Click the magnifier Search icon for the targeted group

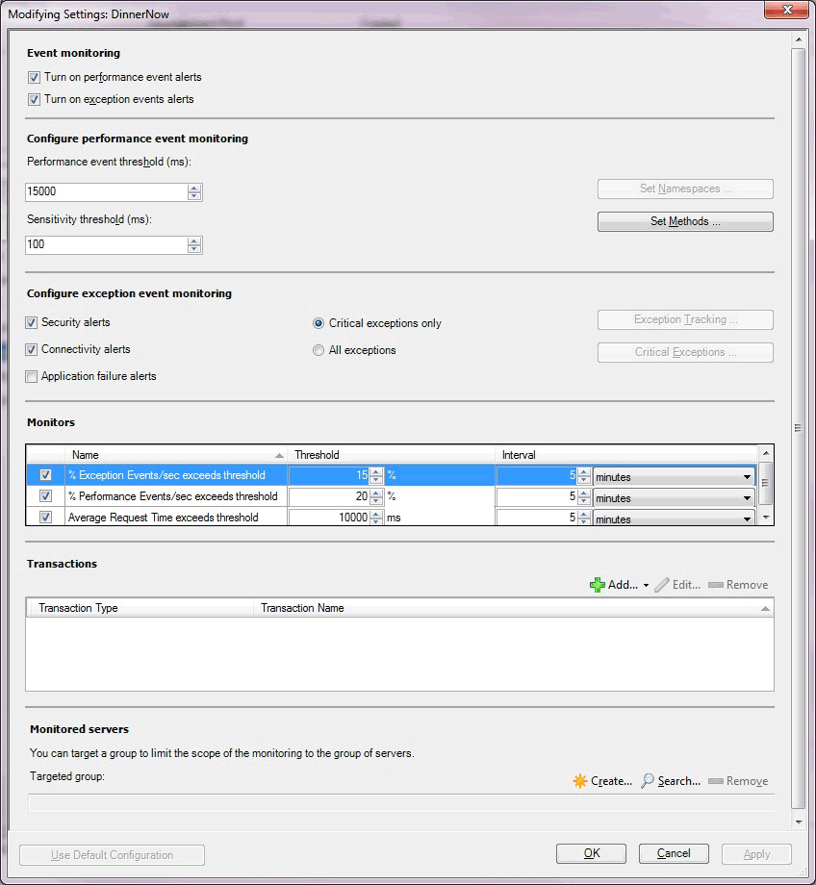[x=648, y=780]
